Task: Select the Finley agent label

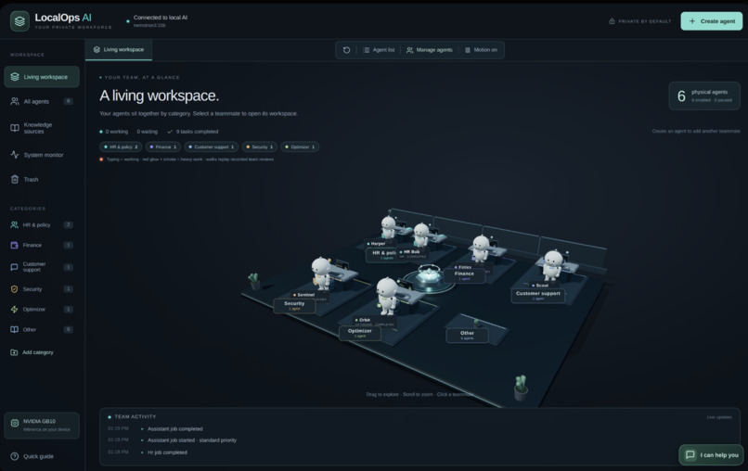Action: (464, 267)
